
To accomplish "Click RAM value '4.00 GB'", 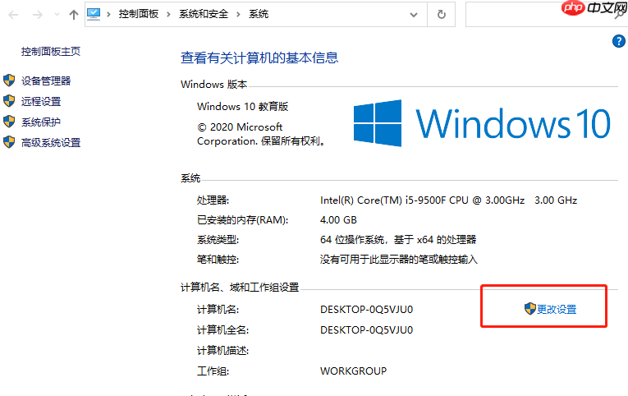I will pos(338,220).
